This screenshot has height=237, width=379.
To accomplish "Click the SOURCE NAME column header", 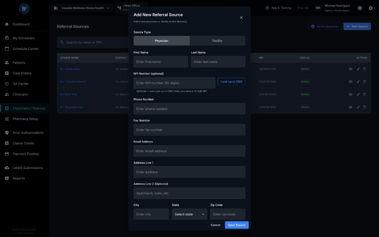I will (69, 58).
